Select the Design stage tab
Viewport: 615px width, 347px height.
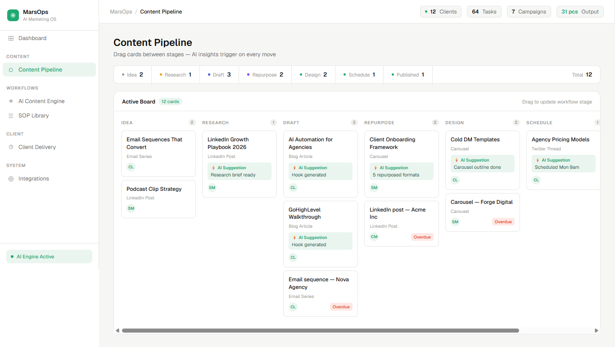pyautogui.click(x=313, y=75)
